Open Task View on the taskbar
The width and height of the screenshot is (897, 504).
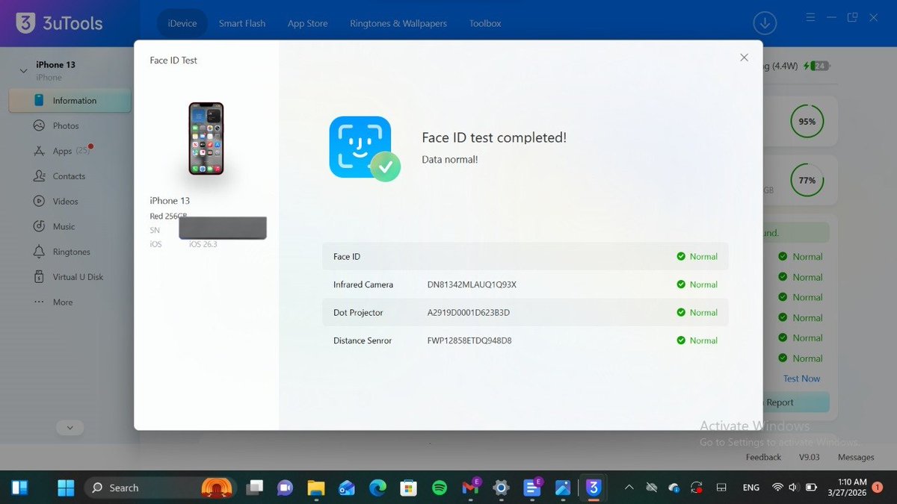tap(255, 488)
